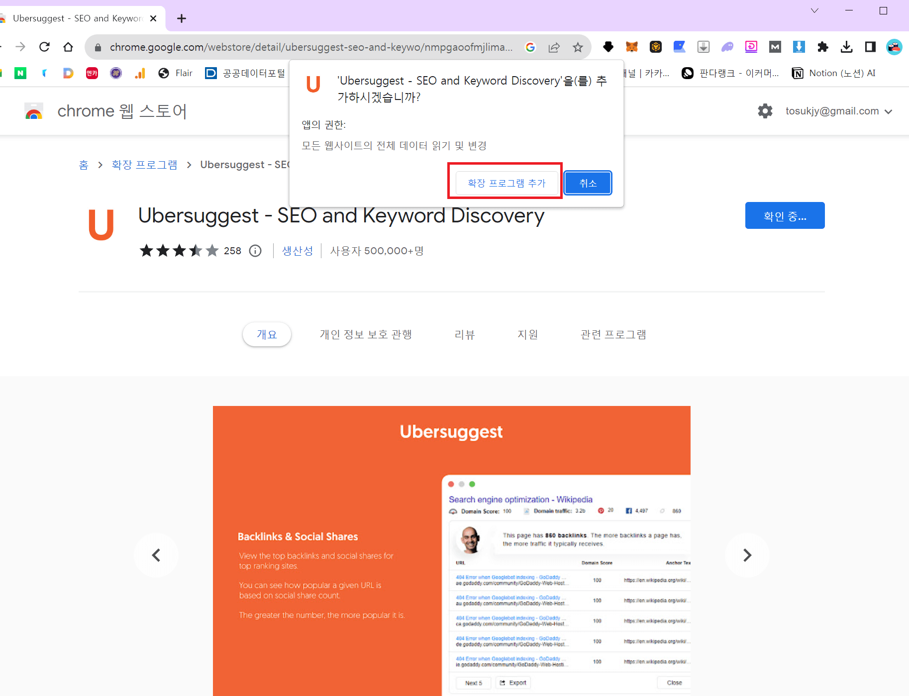Close the Ubersuggest browser tab
This screenshot has height=696, width=909.
(153, 18)
